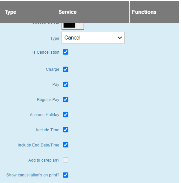This screenshot has width=181, height=183.
Task: Open the Type dropdown showing Cancel
Action: [93, 38]
